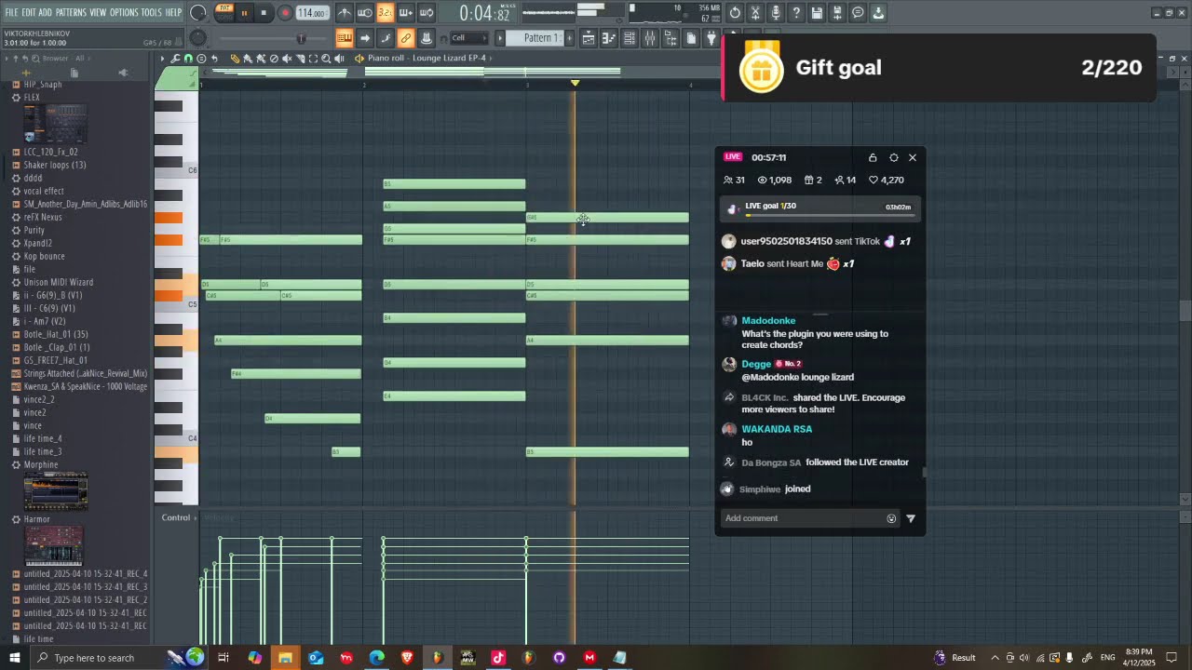Open the undo history icon
This screenshot has width=1192, height=670.
point(735,13)
